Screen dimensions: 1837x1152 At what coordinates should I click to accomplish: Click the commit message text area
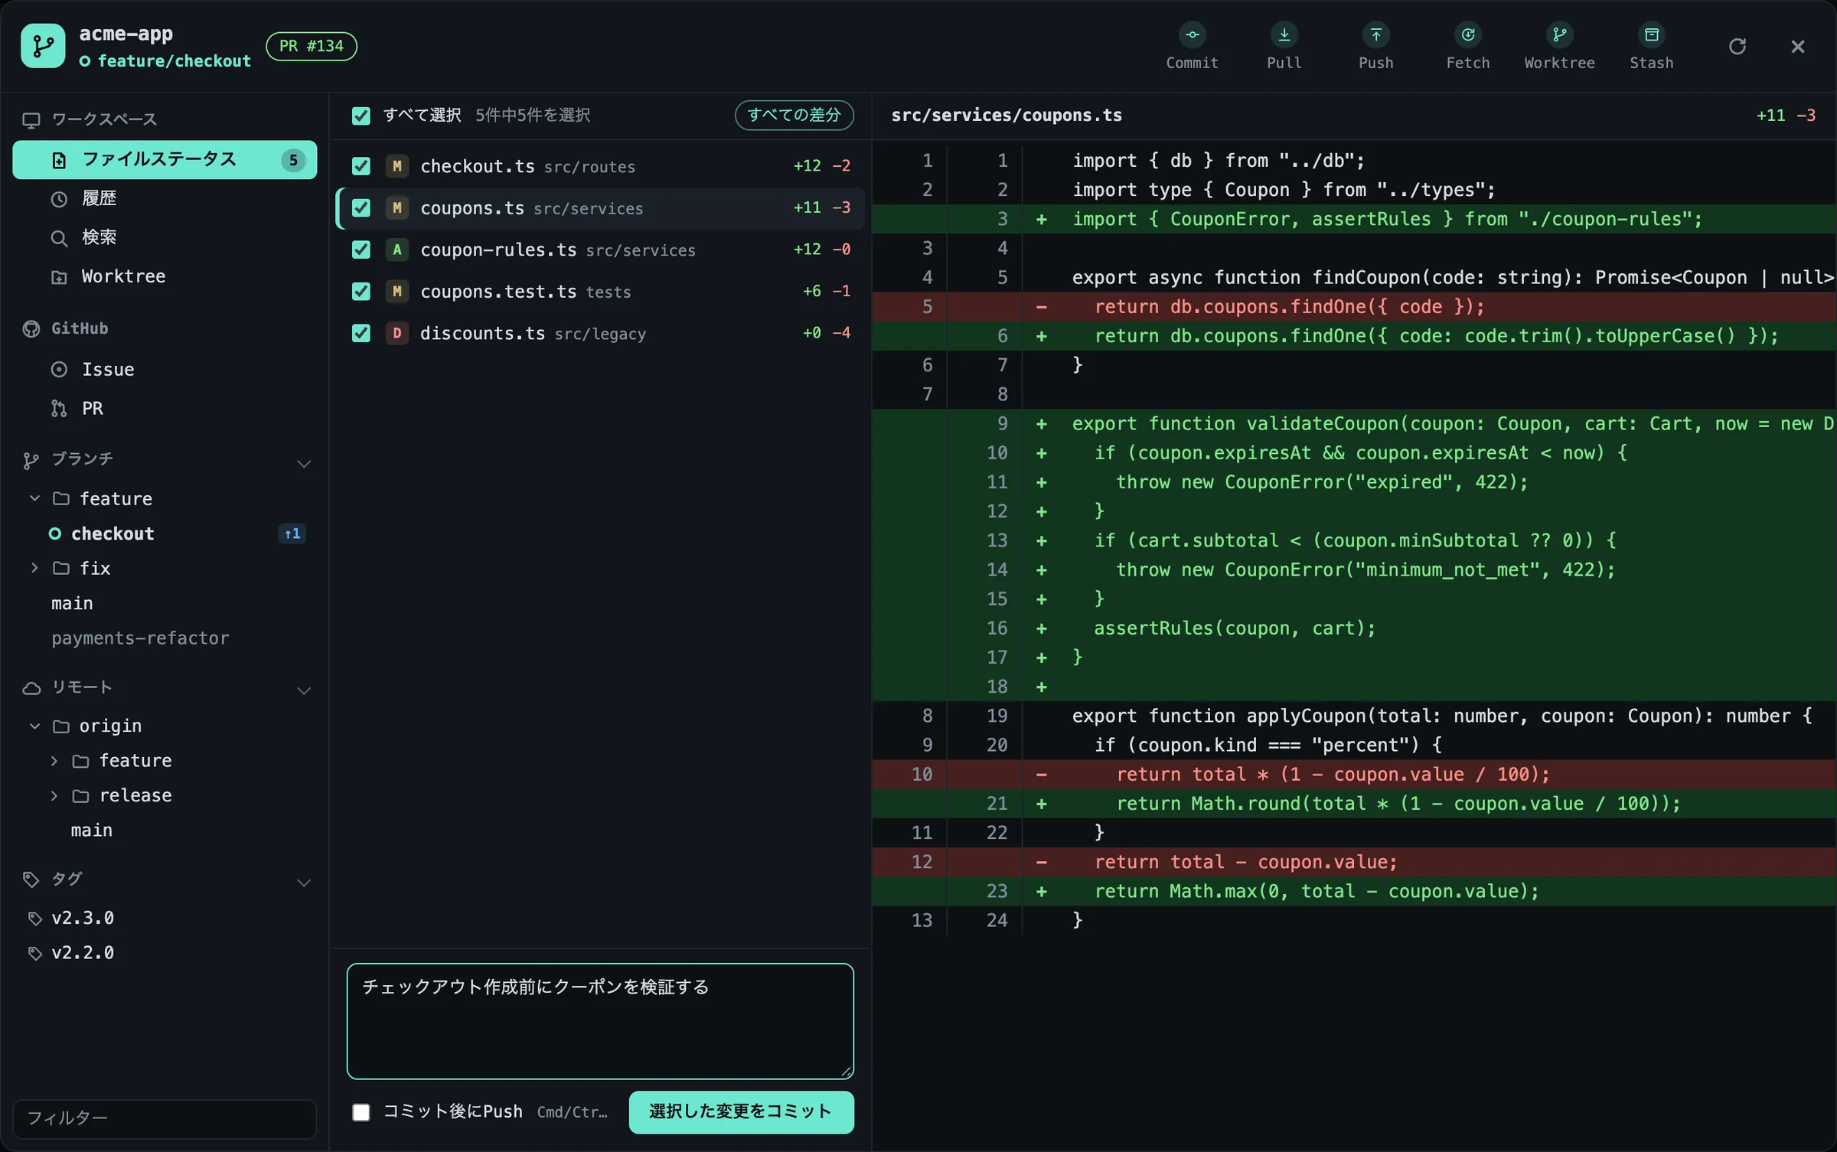click(600, 1021)
